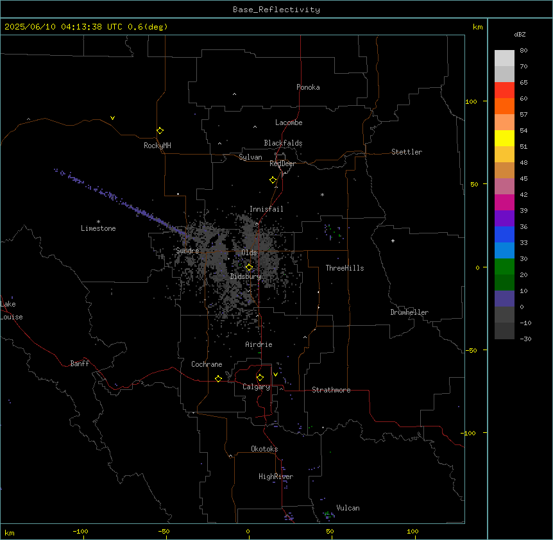Click the Strathmore town label
Viewport: 553px width, 540px height.
pos(331,390)
